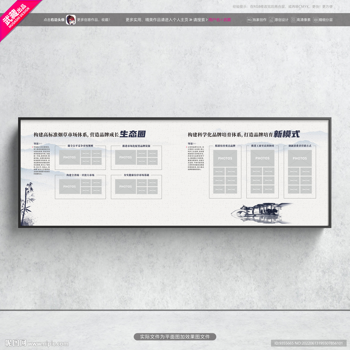Click the 点击右边头像 text

(54, 19)
